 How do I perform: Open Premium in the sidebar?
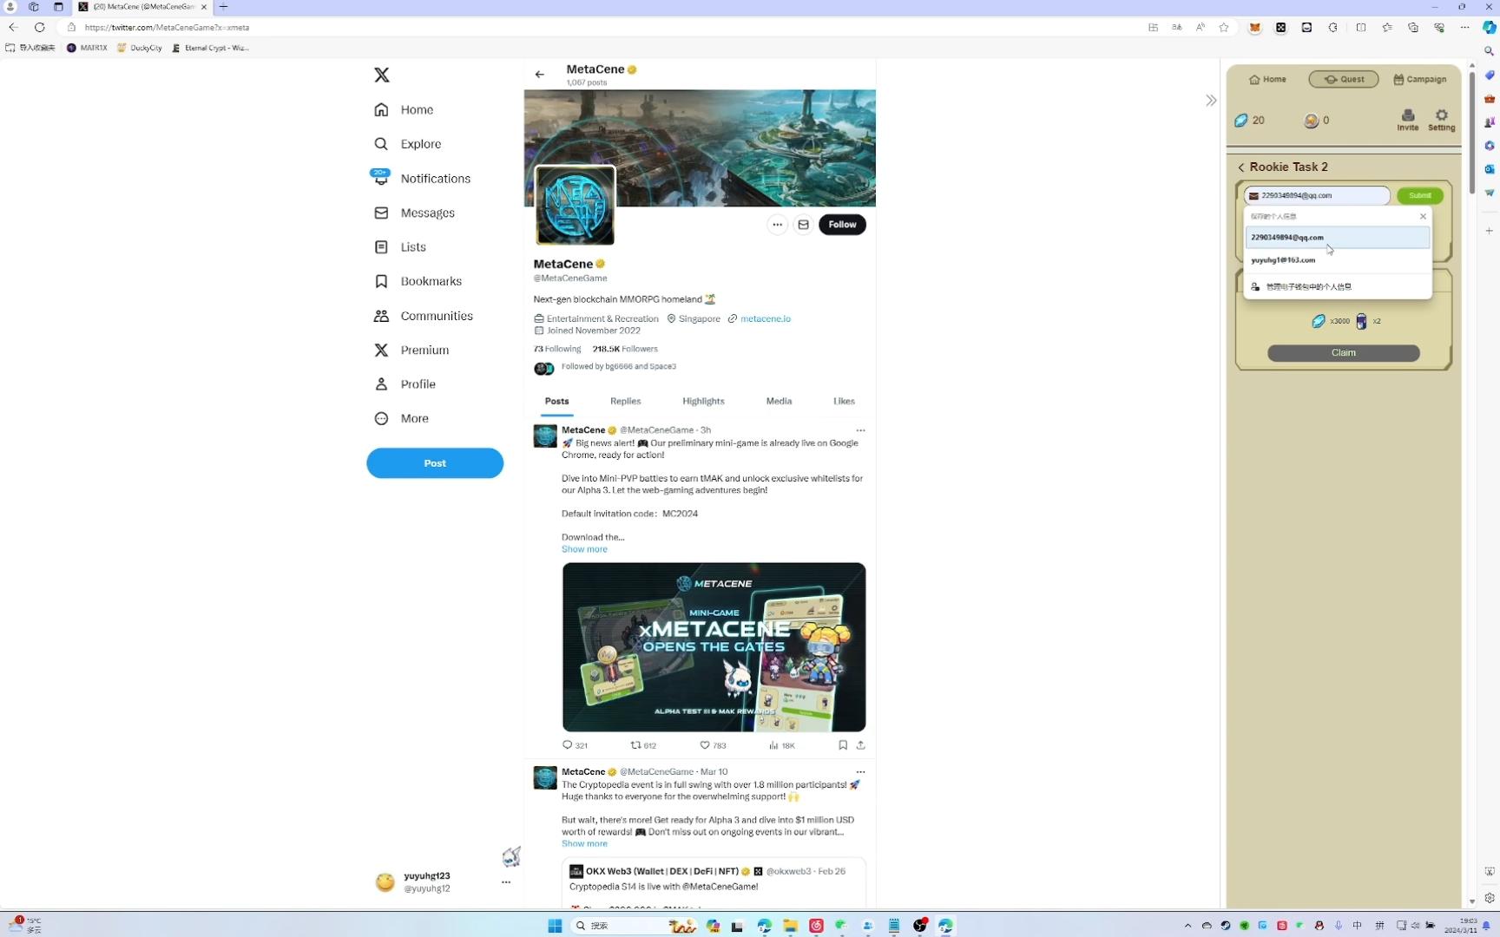[411, 350]
